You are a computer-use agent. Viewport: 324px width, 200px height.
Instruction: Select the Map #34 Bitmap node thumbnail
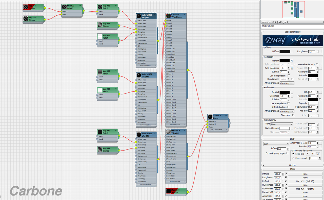pyautogui.click(x=26, y=7)
